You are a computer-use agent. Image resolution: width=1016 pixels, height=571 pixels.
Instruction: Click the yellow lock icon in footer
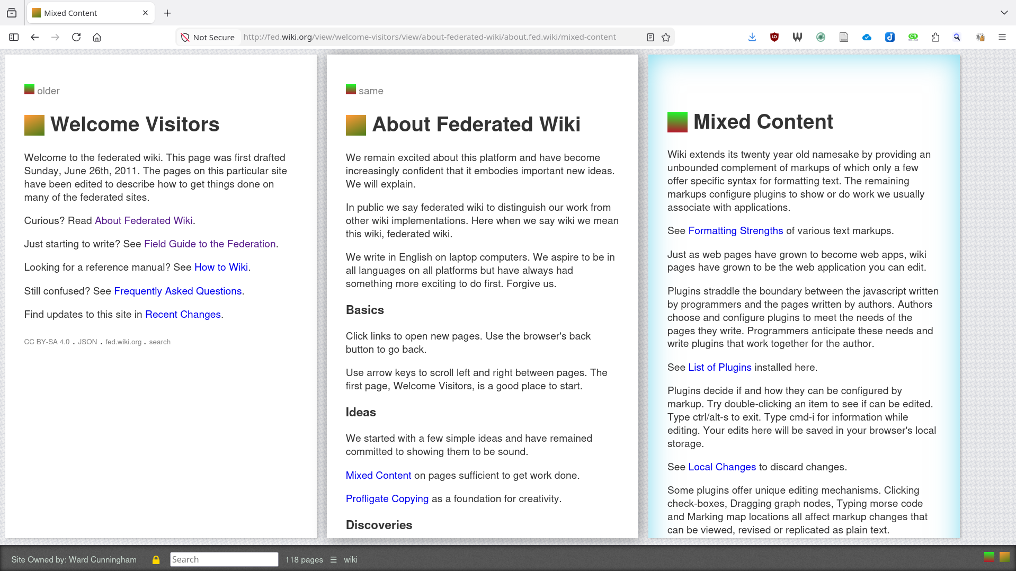[x=156, y=560]
